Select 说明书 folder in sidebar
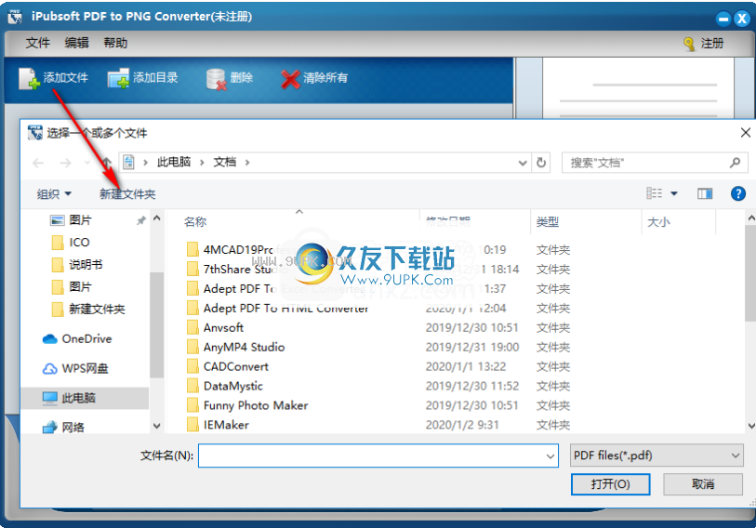This screenshot has height=528, width=756. 77,264
